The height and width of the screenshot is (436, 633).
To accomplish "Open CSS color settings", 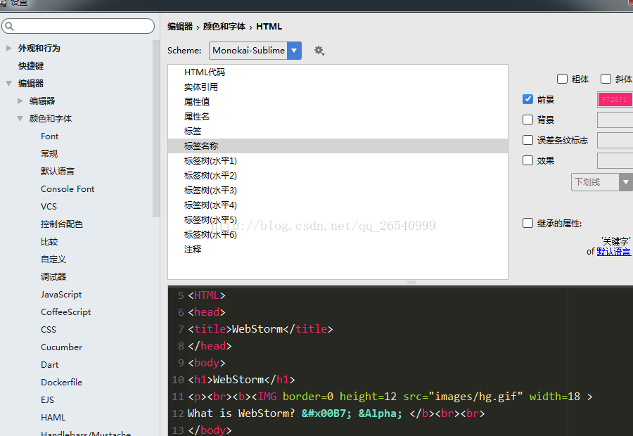I will pyautogui.click(x=49, y=330).
